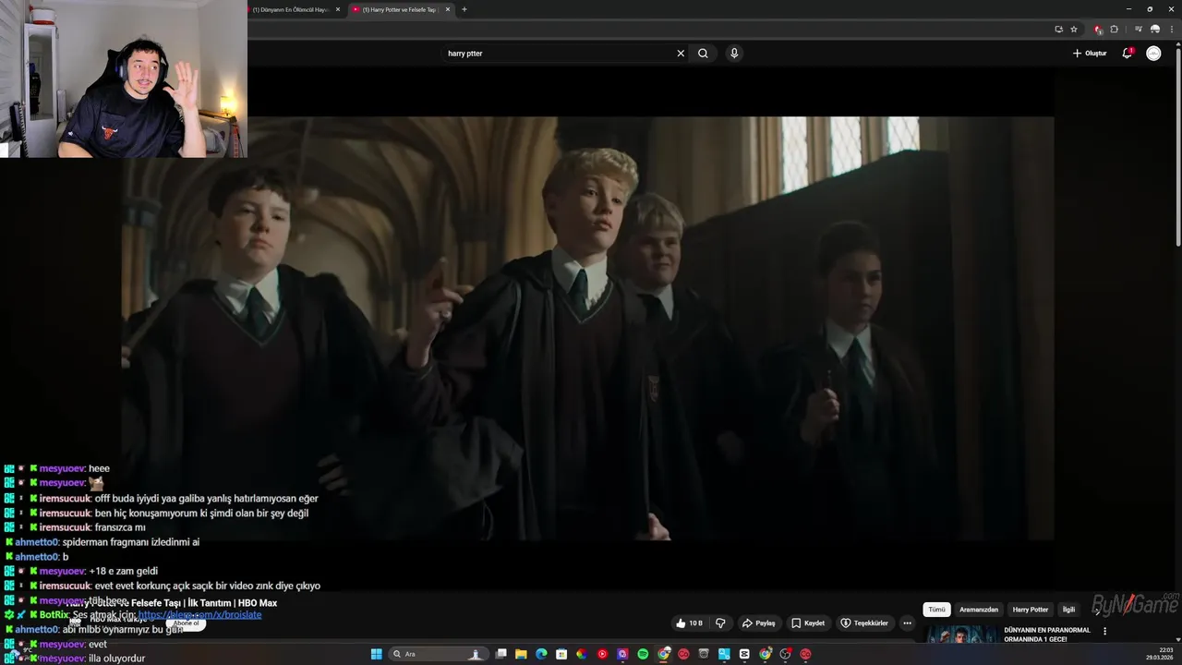Open 'DÜNYANIN EN PARANORMAL ORMANINDA 1 GECE' title
The image size is (1182, 665).
tap(1047, 635)
